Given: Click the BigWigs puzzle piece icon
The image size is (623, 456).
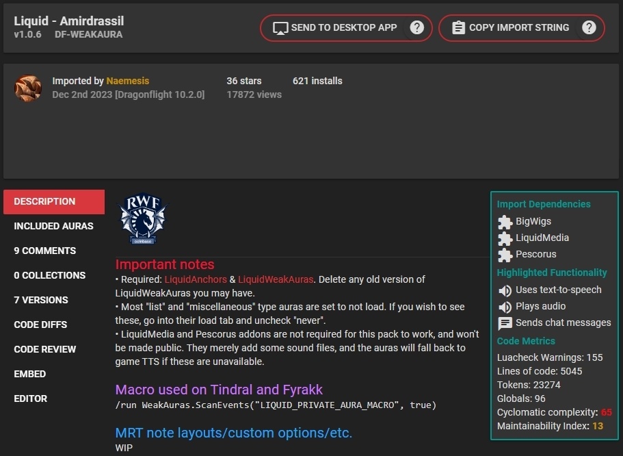Looking at the screenshot, I should 505,222.
